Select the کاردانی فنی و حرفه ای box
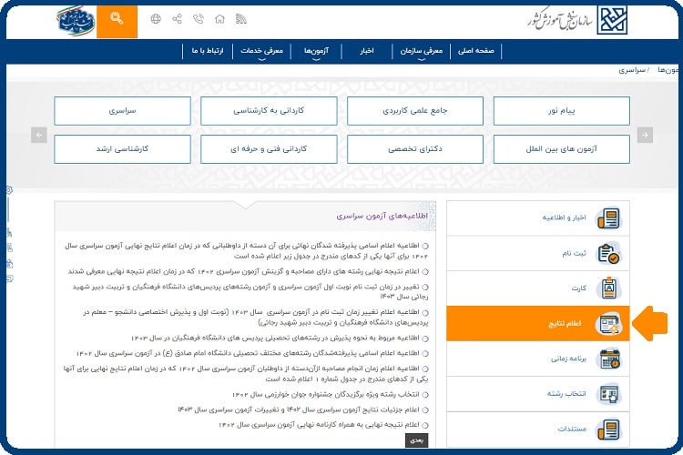Viewport: 683px width, 455px height. click(x=269, y=149)
